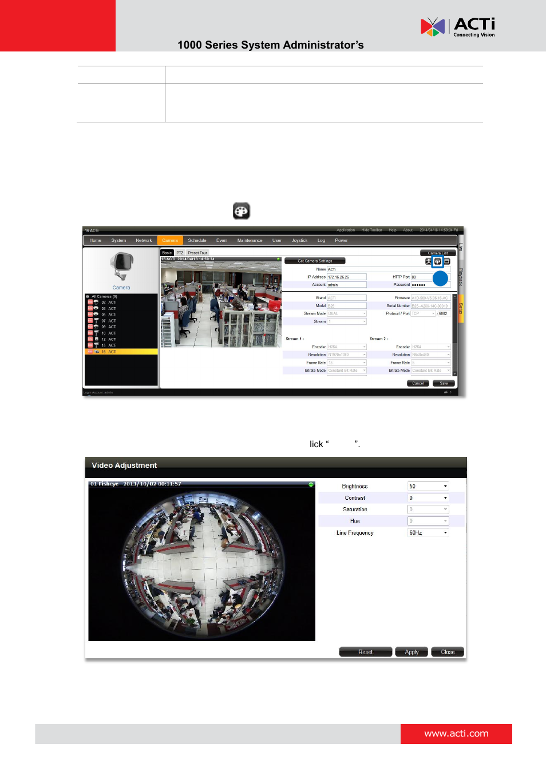The height and width of the screenshot is (772, 546).
Task: Click the camera settings vertical scrollbar
Action: point(455,335)
